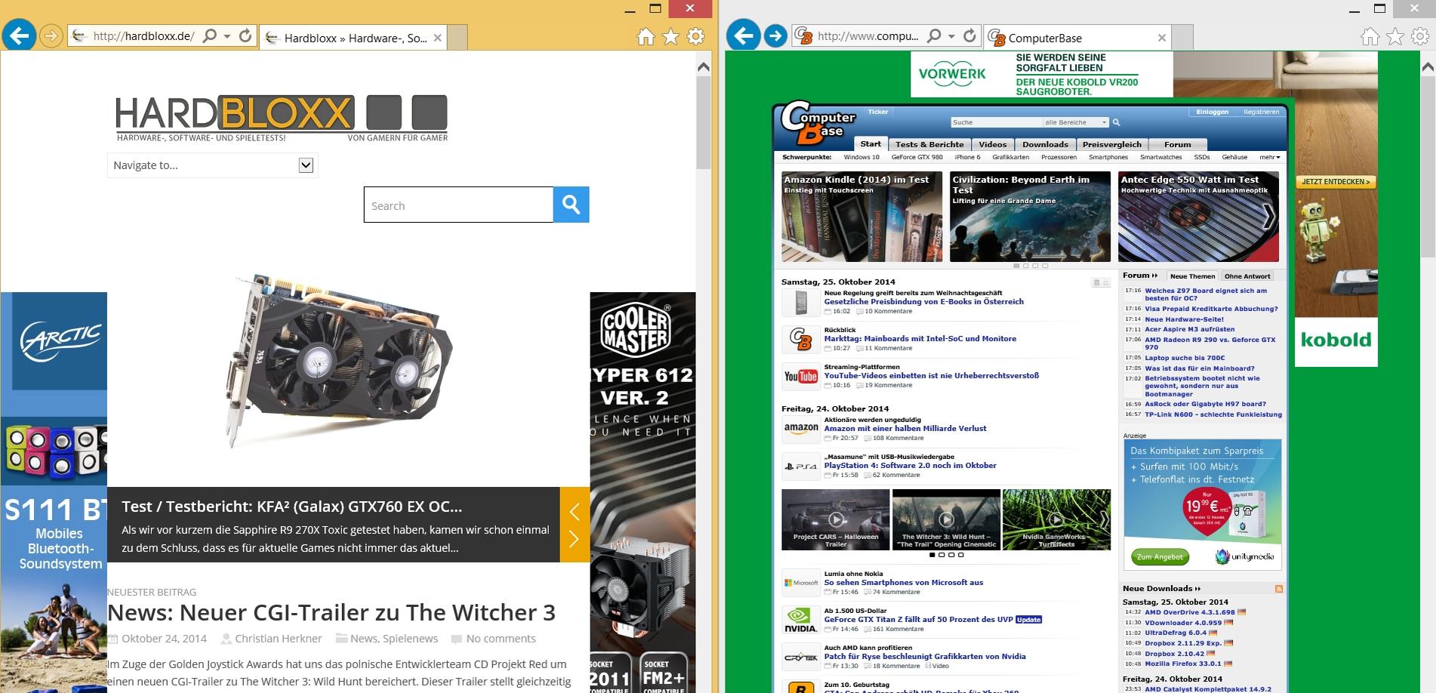The width and height of the screenshot is (1436, 693).
Task: Select the second teaser carousel page dot
Action: point(1026,266)
